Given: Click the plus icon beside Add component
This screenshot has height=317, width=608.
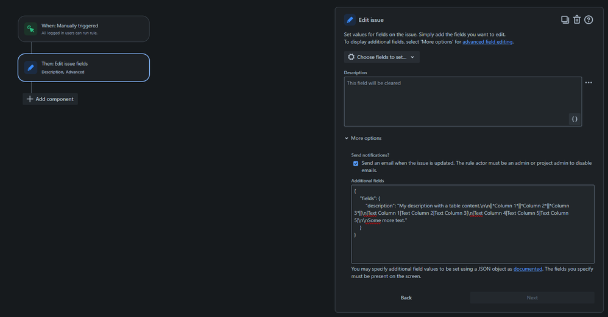Looking at the screenshot, I should pyautogui.click(x=30, y=99).
